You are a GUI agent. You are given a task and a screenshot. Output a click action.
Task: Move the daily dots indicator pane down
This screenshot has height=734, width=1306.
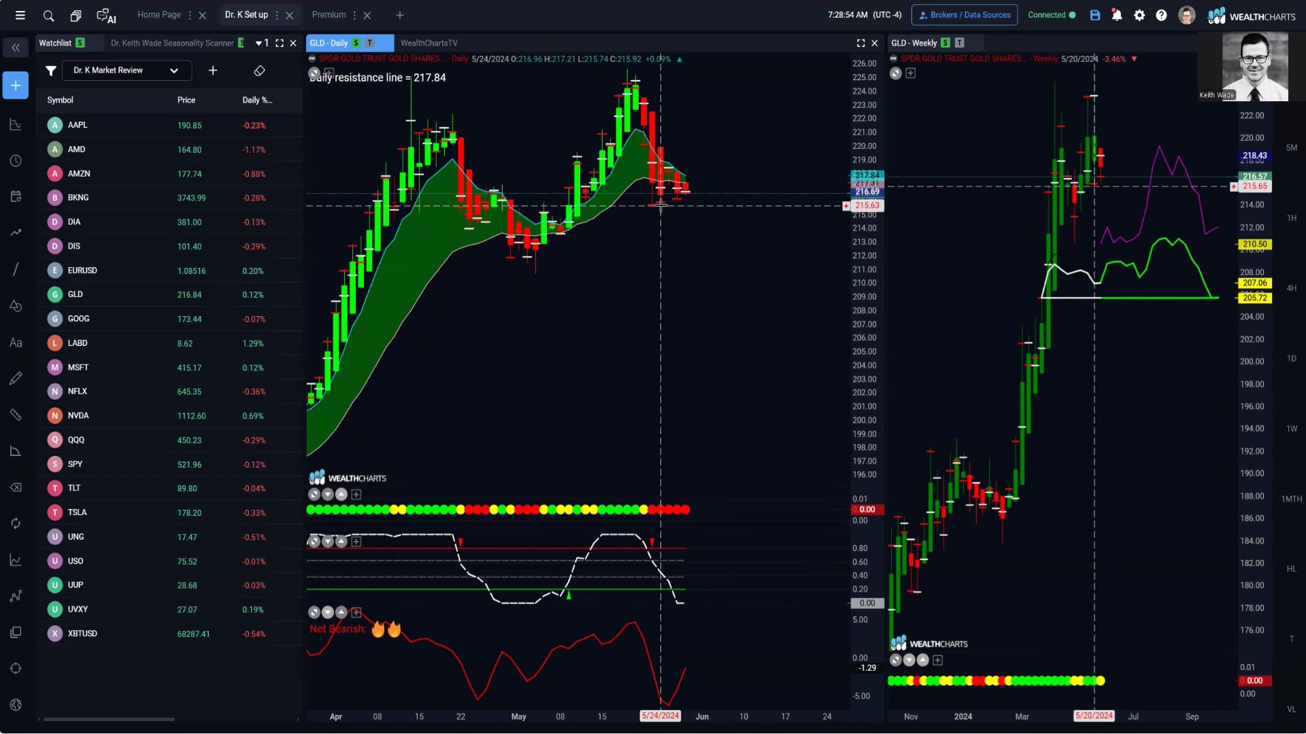click(x=327, y=495)
